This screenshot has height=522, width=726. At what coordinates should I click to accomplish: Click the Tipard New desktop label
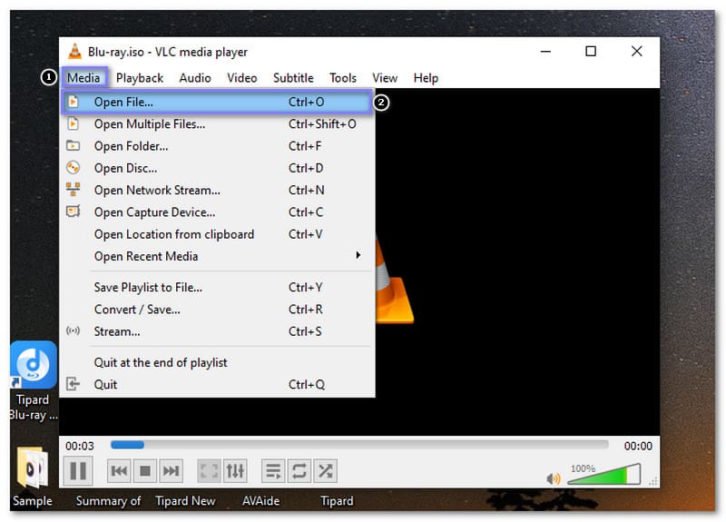click(185, 501)
